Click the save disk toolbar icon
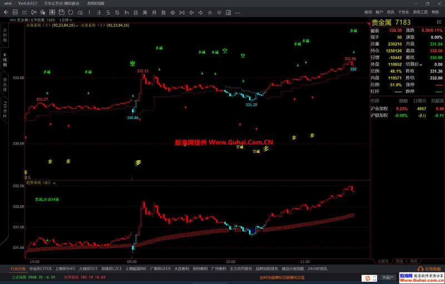The image size is (445, 284). 62,12
